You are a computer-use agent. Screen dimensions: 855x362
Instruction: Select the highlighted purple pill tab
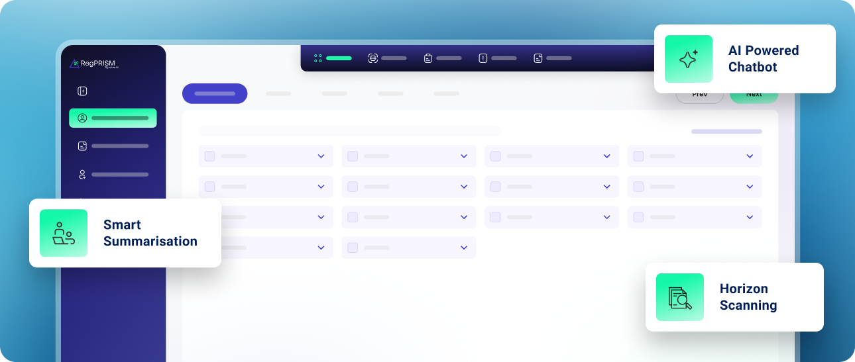pyautogui.click(x=215, y=94)
